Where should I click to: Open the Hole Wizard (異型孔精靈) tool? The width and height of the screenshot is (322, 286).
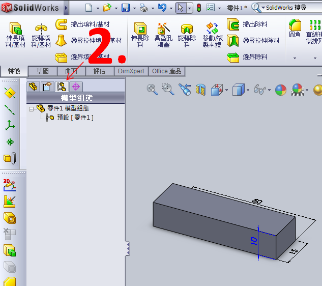point(163,35)
